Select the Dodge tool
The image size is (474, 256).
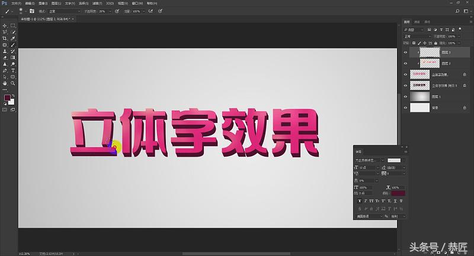[12, 64]
